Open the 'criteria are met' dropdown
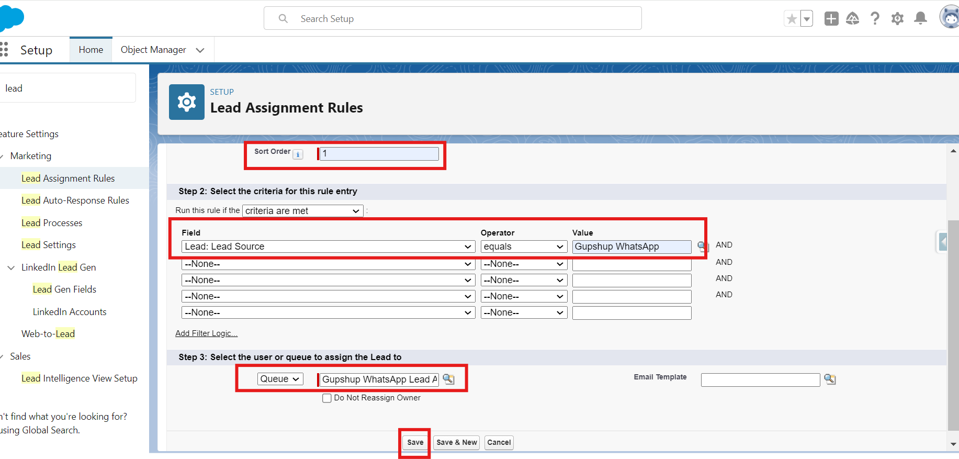The width and height of the screenshot is (959, 459). (303, 211)
